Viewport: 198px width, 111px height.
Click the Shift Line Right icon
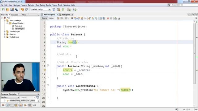click(x=104, y=18)
